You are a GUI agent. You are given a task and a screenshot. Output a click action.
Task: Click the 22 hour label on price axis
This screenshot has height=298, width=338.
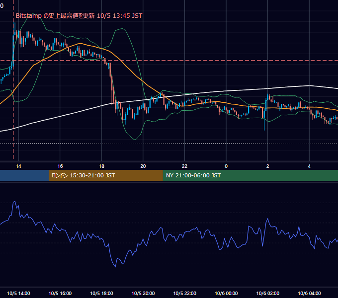tap(184, 166)
